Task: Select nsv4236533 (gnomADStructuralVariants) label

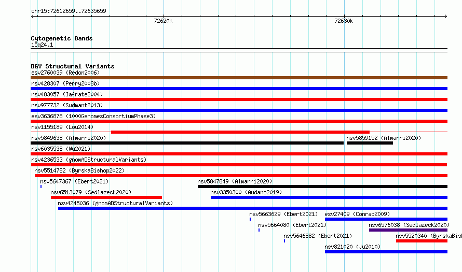Action: click(89, 160)
